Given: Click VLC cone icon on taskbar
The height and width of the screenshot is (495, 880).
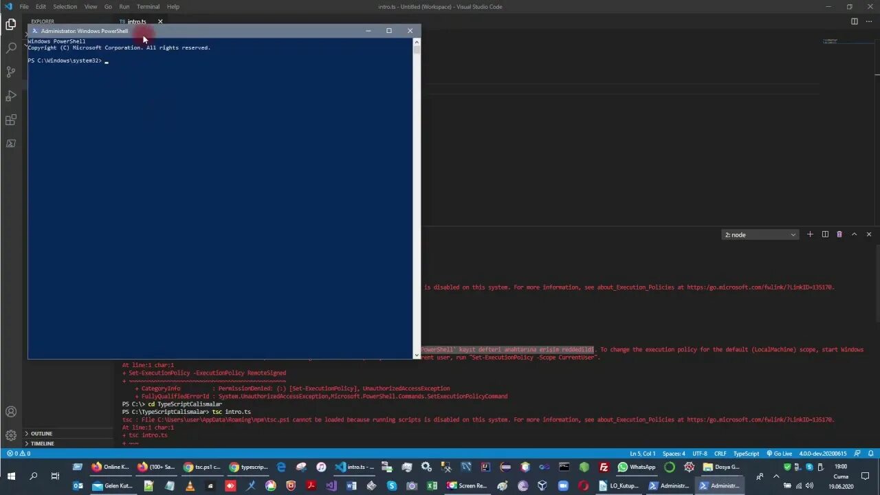Looking at the screenshot, I should coord(190,486).
